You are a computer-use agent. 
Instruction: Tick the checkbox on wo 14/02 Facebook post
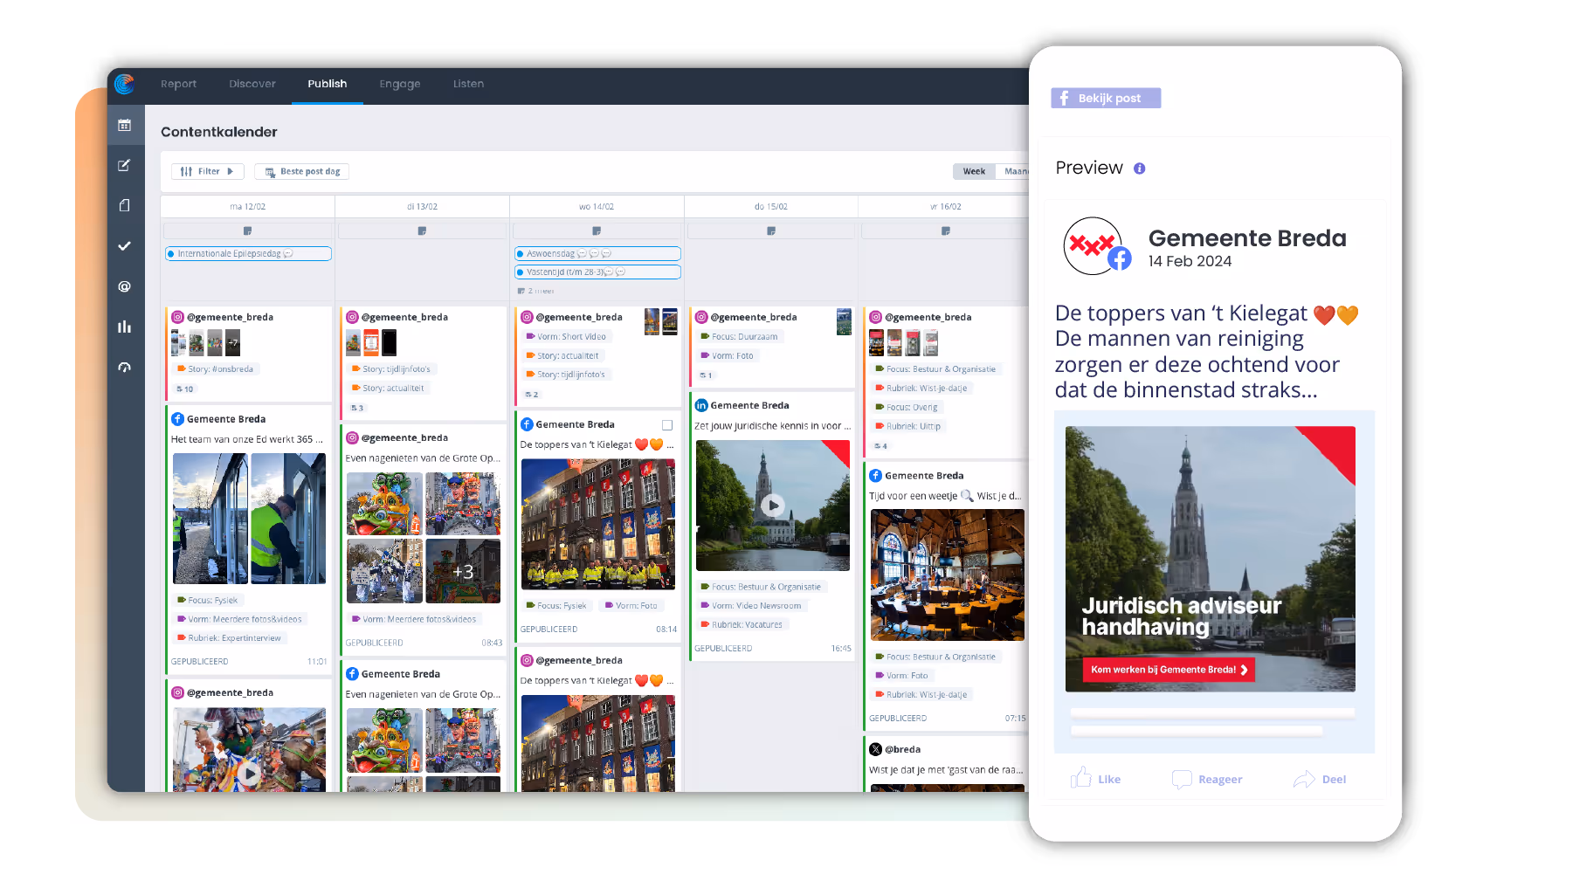667,425
